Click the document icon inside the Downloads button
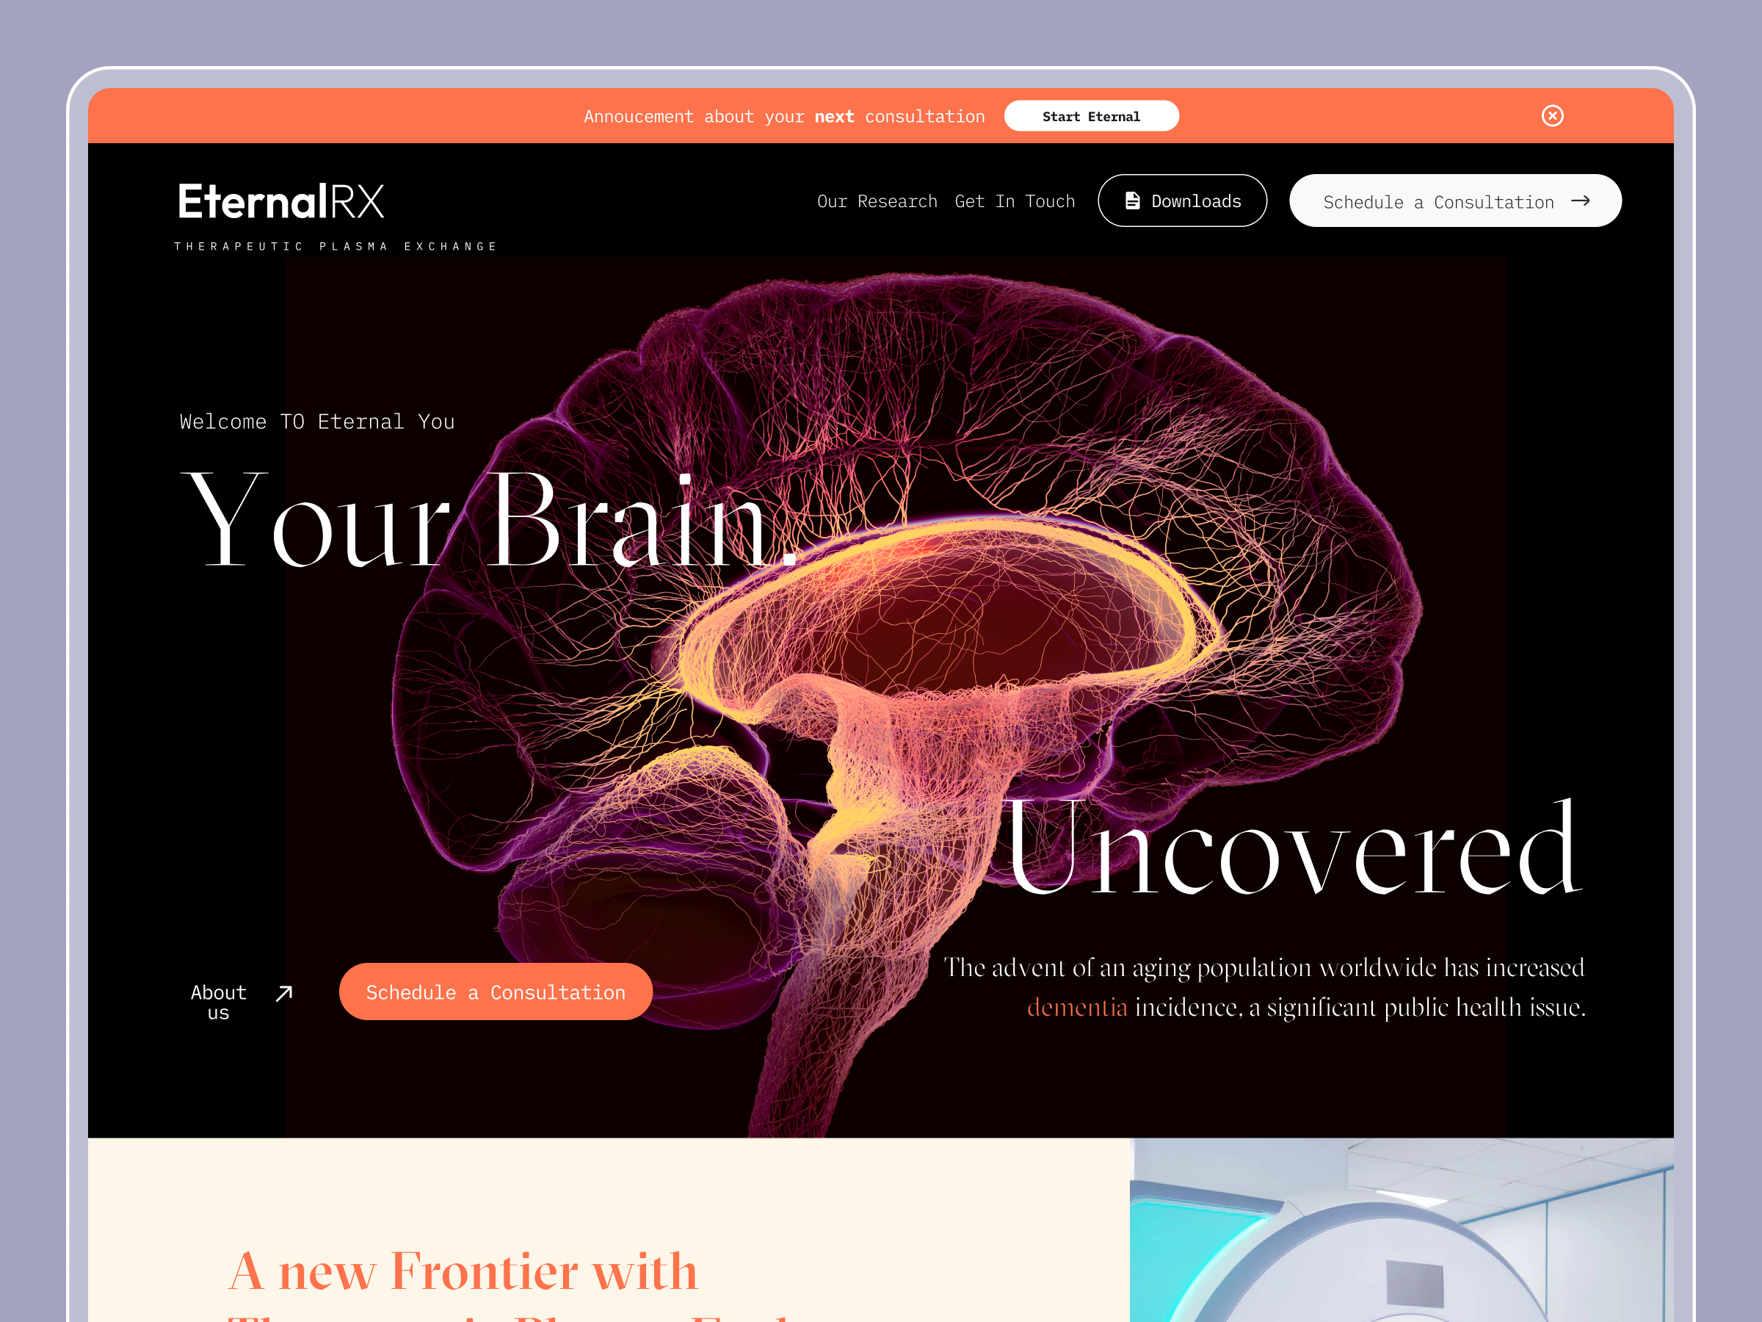Viewport: 1762px width, 1322px height. tap(1134, 200)
